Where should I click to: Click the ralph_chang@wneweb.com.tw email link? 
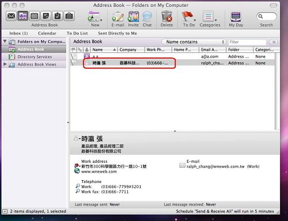pyautogui.click(x=215, y=166)
